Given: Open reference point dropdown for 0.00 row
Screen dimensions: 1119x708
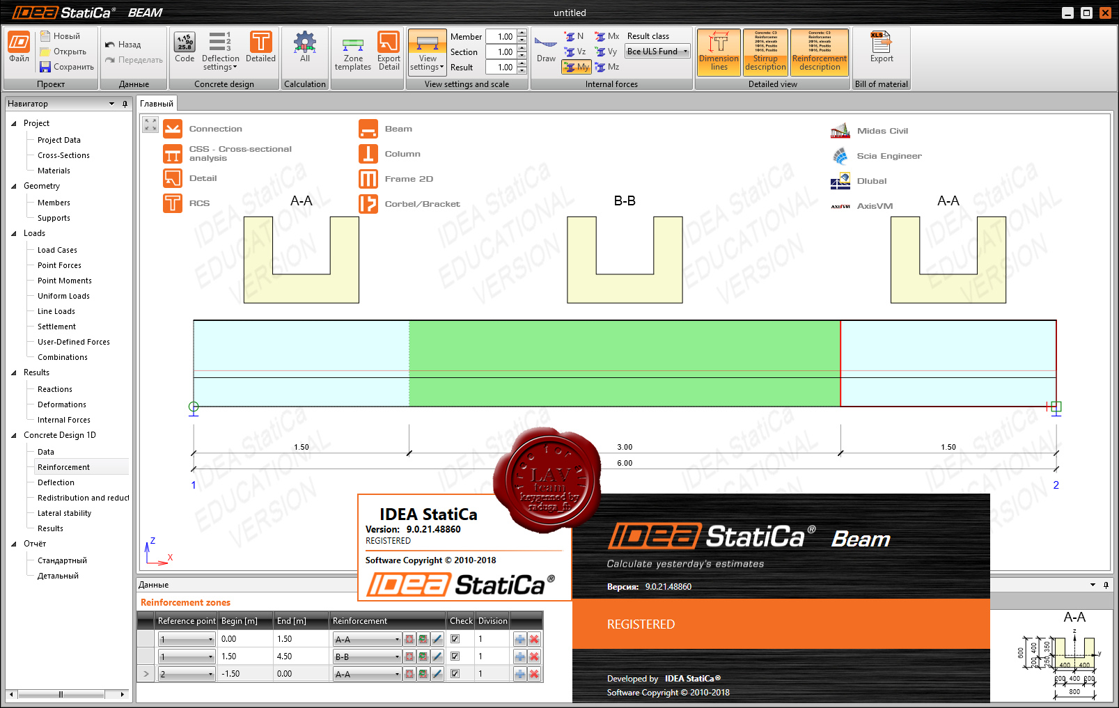Looking at the screenshot, I should (187, 639).
